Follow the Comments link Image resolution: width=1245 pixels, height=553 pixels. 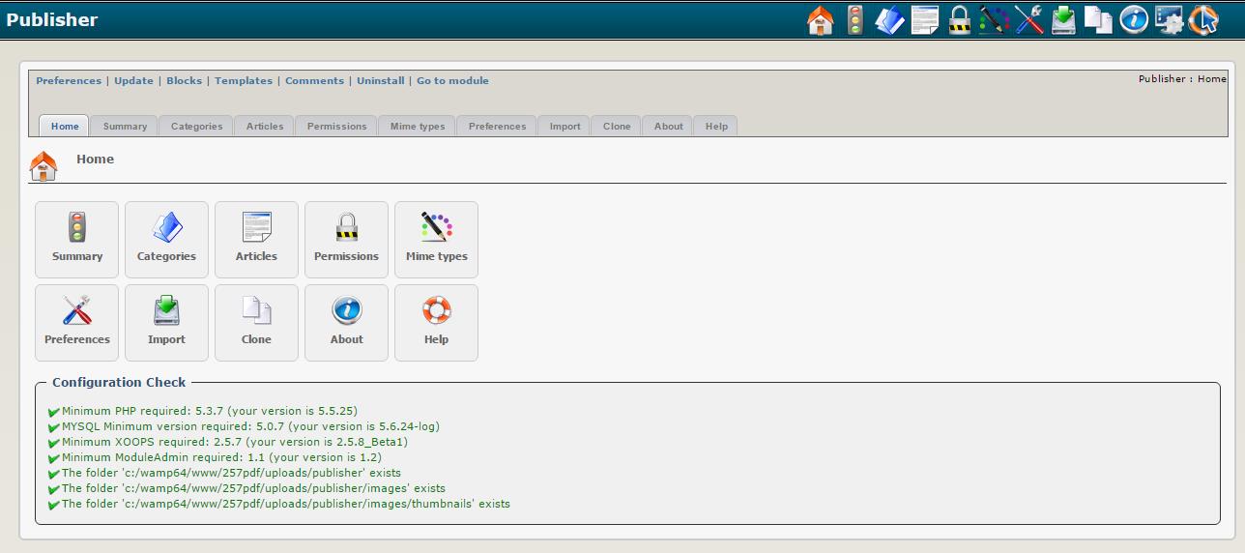pyautogui.click(x=314, y=81)
